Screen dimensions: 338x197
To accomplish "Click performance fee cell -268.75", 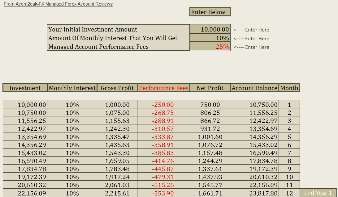I will (x=164, y=112).
